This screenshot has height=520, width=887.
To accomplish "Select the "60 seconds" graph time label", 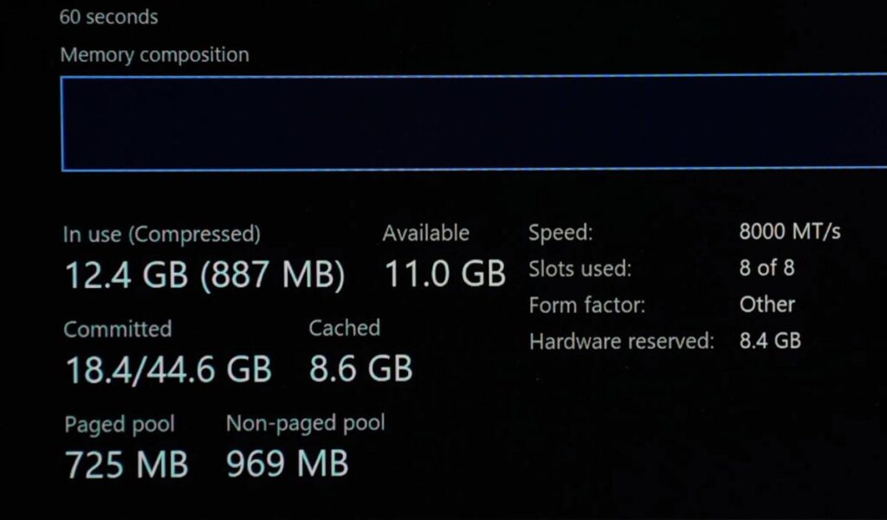I will pos(109,16).
